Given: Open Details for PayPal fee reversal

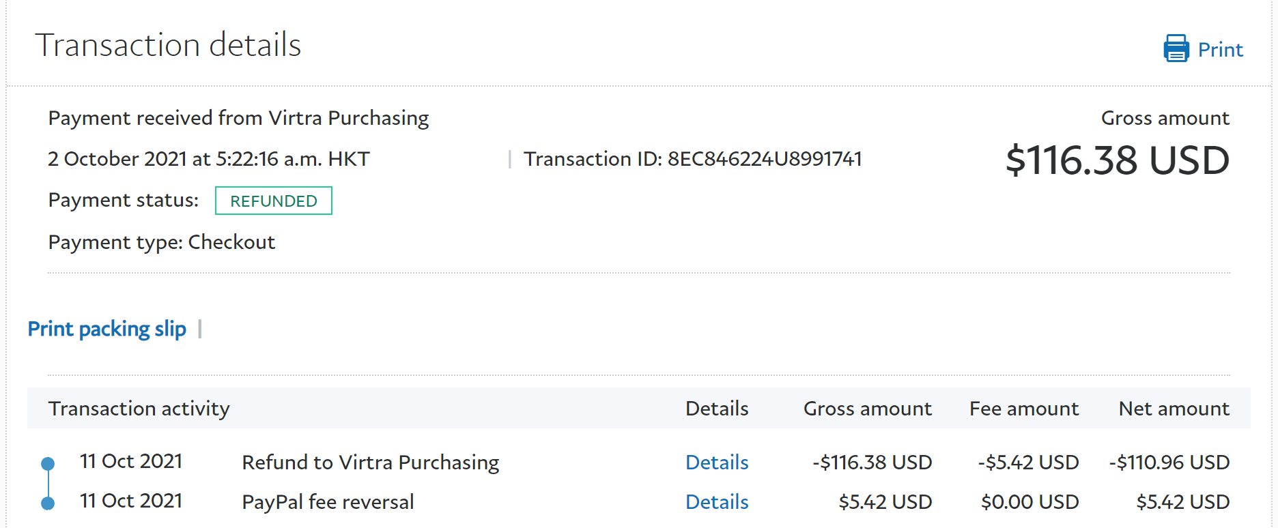Looking at the screenshot, I should coord(716,502).
